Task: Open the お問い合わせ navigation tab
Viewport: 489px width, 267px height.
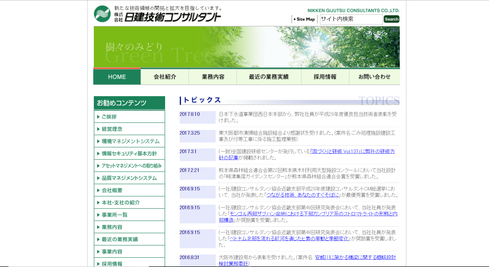Action: tap(375, 77)
